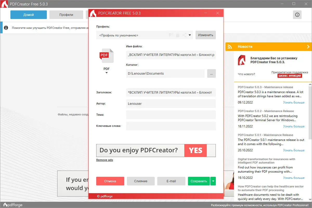Click the premium unlock text in status bar
Image resolution: width=312 pixels, height=208 pixels.
coord(259,205)
